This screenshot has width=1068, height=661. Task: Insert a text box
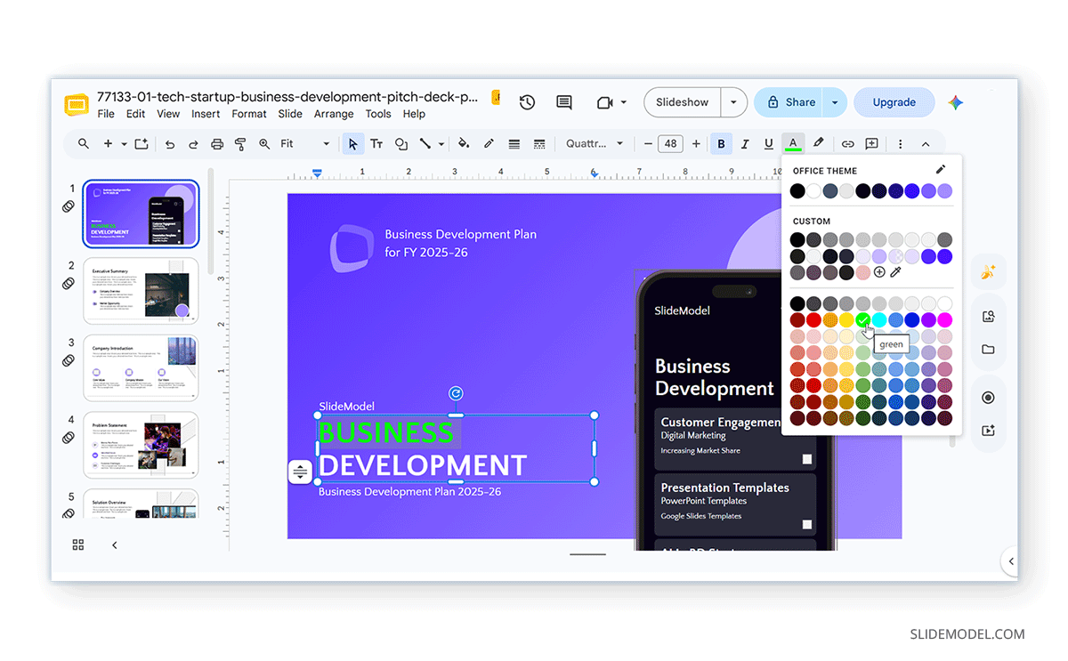click(376, 143)
